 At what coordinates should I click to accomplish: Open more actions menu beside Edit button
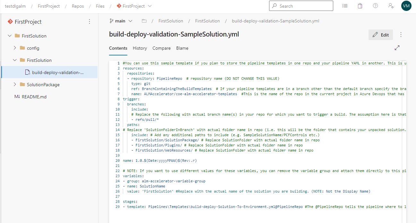pyautogui.click(x=401, y=35)
